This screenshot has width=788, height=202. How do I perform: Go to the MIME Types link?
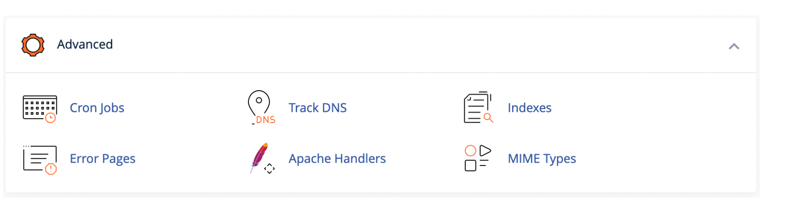(541, 159)
